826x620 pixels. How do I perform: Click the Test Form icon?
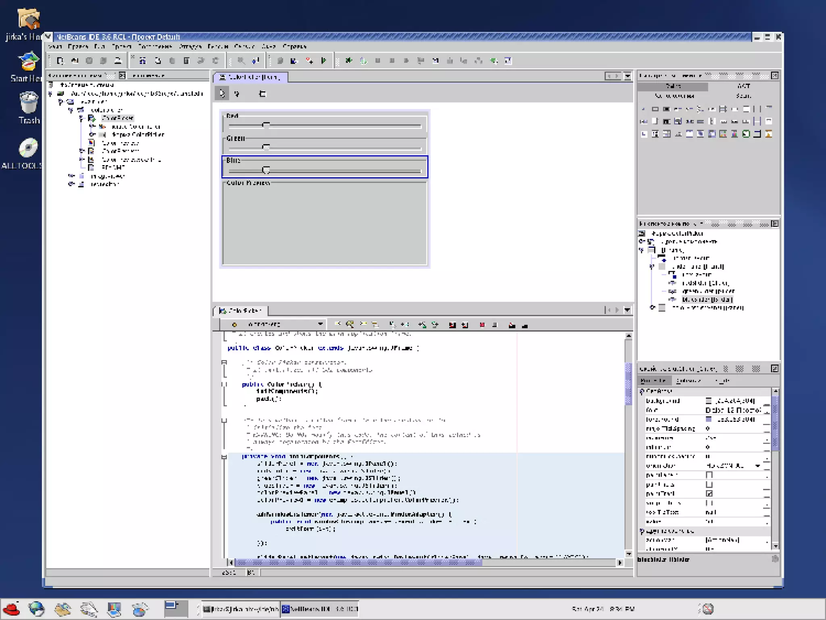coord(263,94)
